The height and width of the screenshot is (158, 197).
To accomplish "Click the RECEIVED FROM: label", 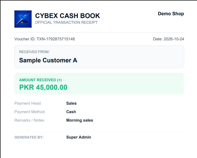I will point(34,52).
